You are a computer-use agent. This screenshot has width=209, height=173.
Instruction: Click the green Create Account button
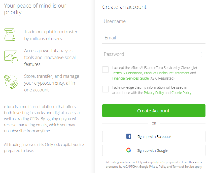(154, 111)
